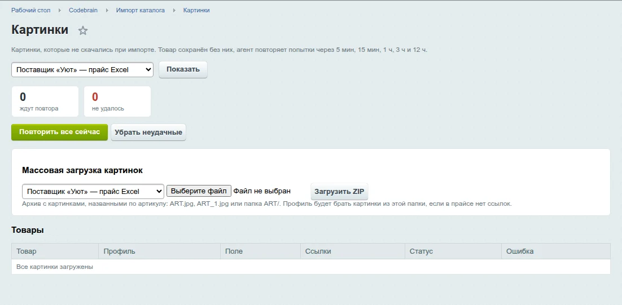The image size is (622, 305).
Task: Click the Все картинки загружены row
Action: point(311,267)
